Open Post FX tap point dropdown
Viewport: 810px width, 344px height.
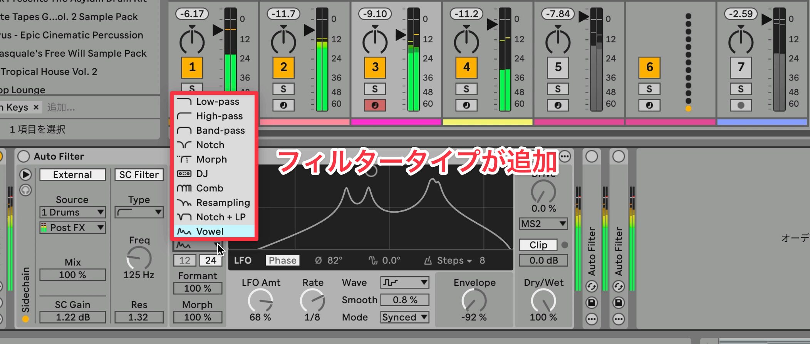tap(72, 228)
